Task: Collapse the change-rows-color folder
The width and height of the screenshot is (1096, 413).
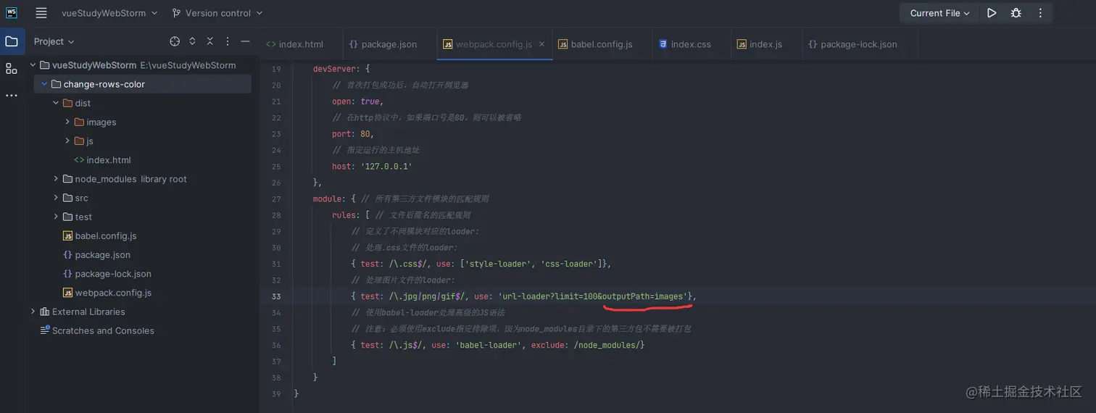Action: [44, 84]
